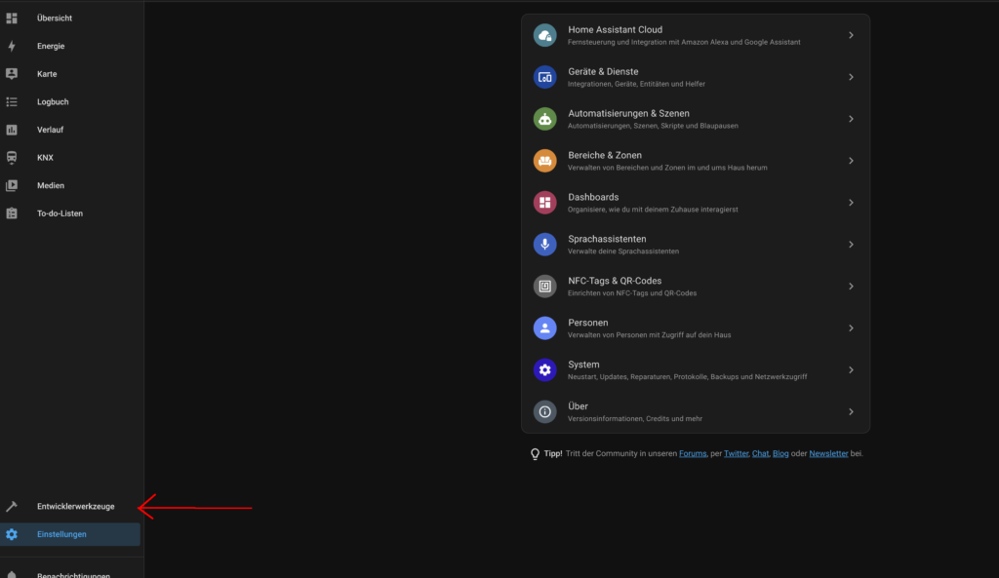Click the Geräte & Dienste title
Image resolution: width=999 pixels, height=578 pixels.
[603, 72]
